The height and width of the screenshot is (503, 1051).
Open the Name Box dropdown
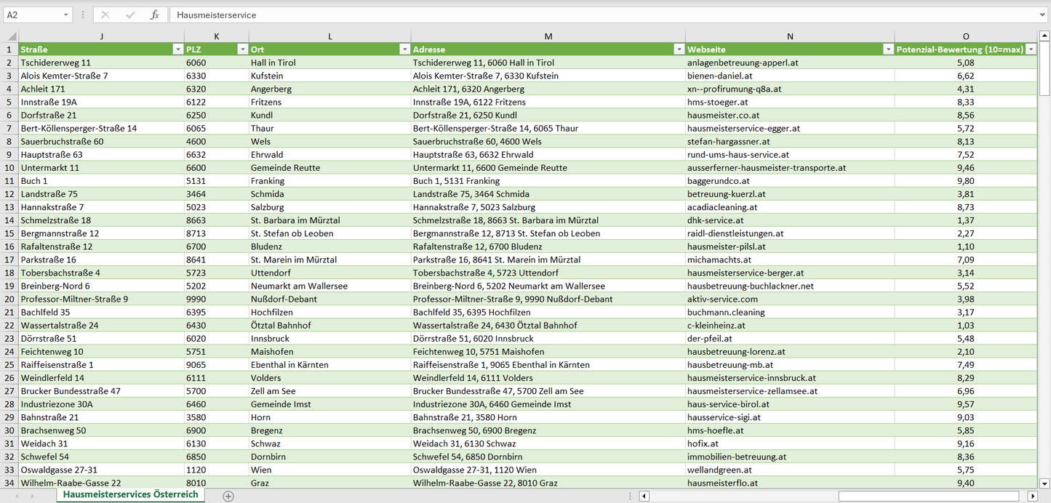[66, 15]
